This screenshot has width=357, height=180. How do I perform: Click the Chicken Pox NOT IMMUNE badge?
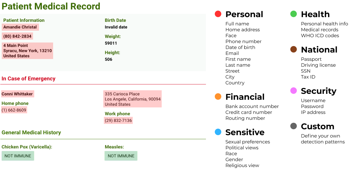[18, 156]
